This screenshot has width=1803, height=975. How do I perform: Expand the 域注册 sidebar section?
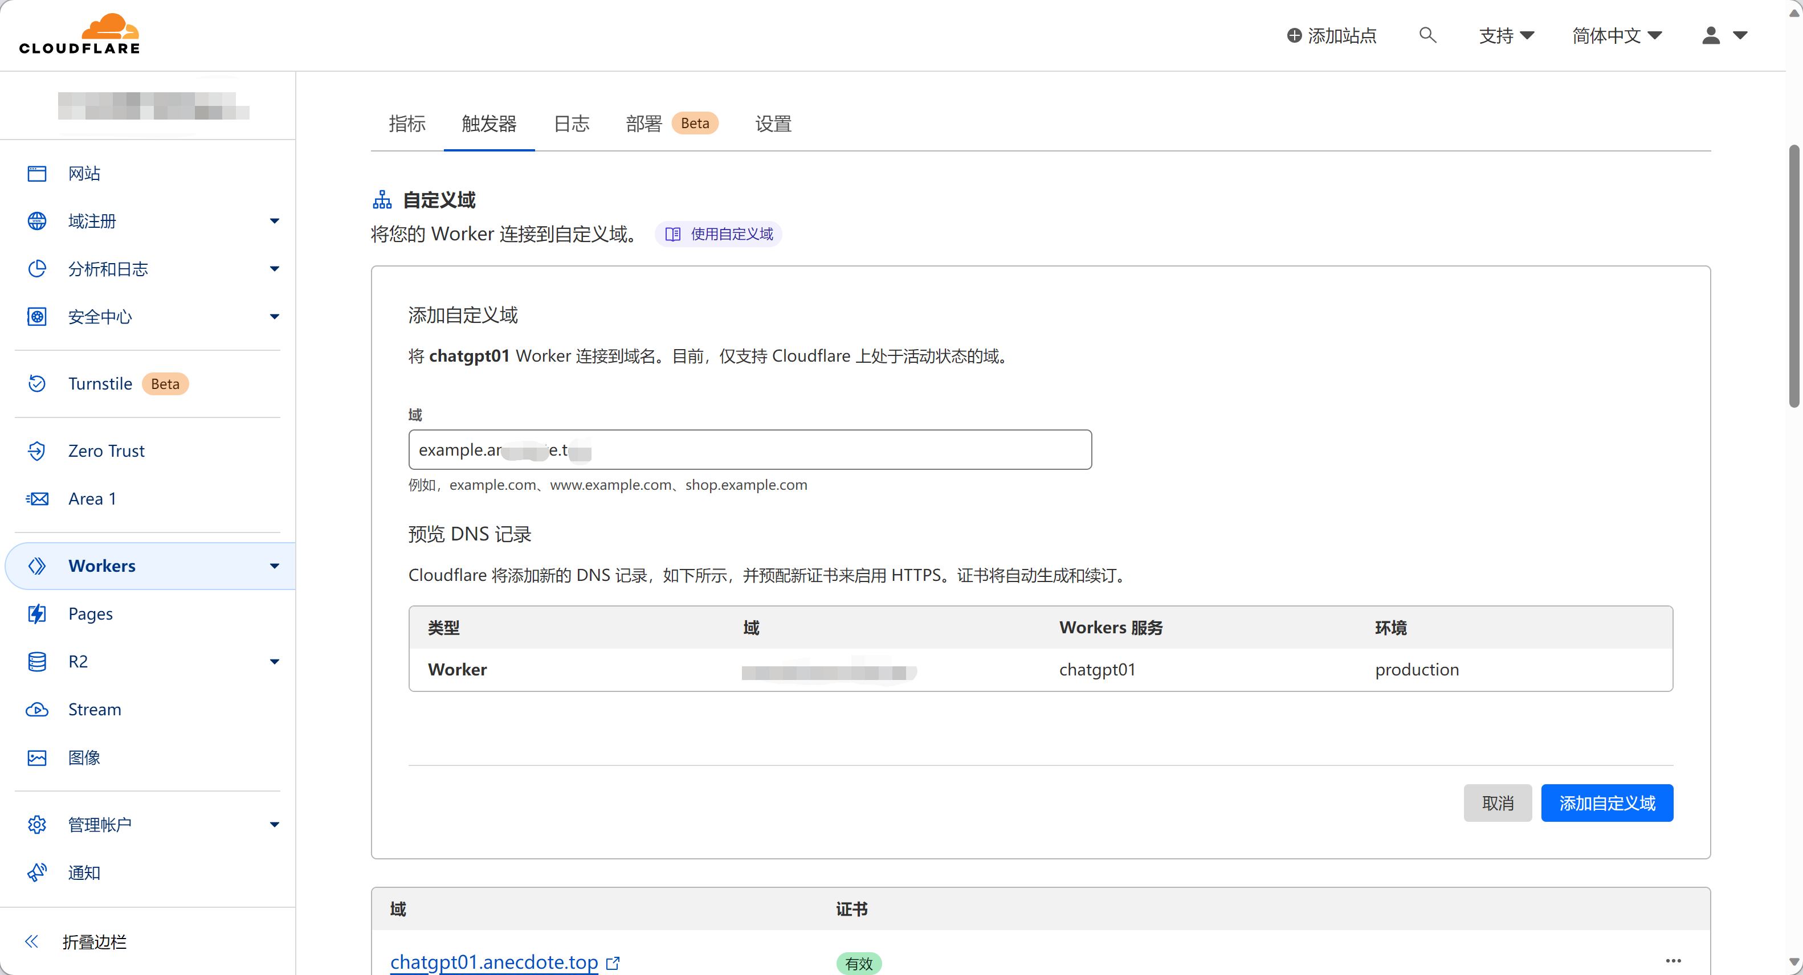point(274,221)
